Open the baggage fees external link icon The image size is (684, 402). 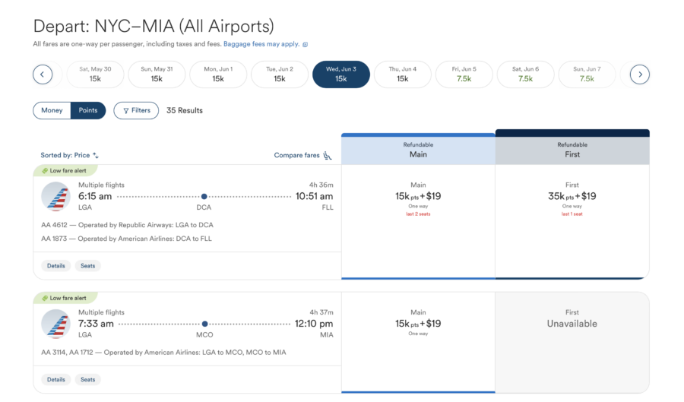tap(306, 45)
